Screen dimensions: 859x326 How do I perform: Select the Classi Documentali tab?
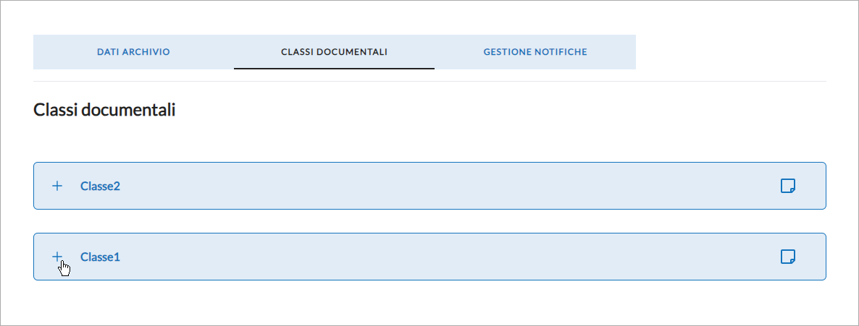click(x=334, y=52)
